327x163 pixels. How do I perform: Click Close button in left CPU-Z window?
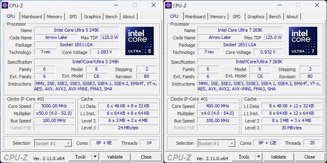point(146,157)
